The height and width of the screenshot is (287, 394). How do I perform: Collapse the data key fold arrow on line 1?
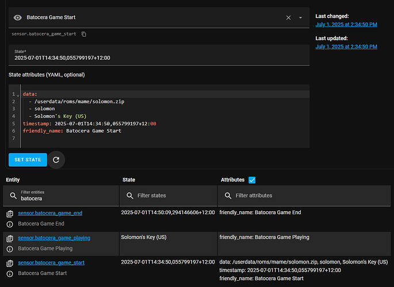tap(18, 95)
